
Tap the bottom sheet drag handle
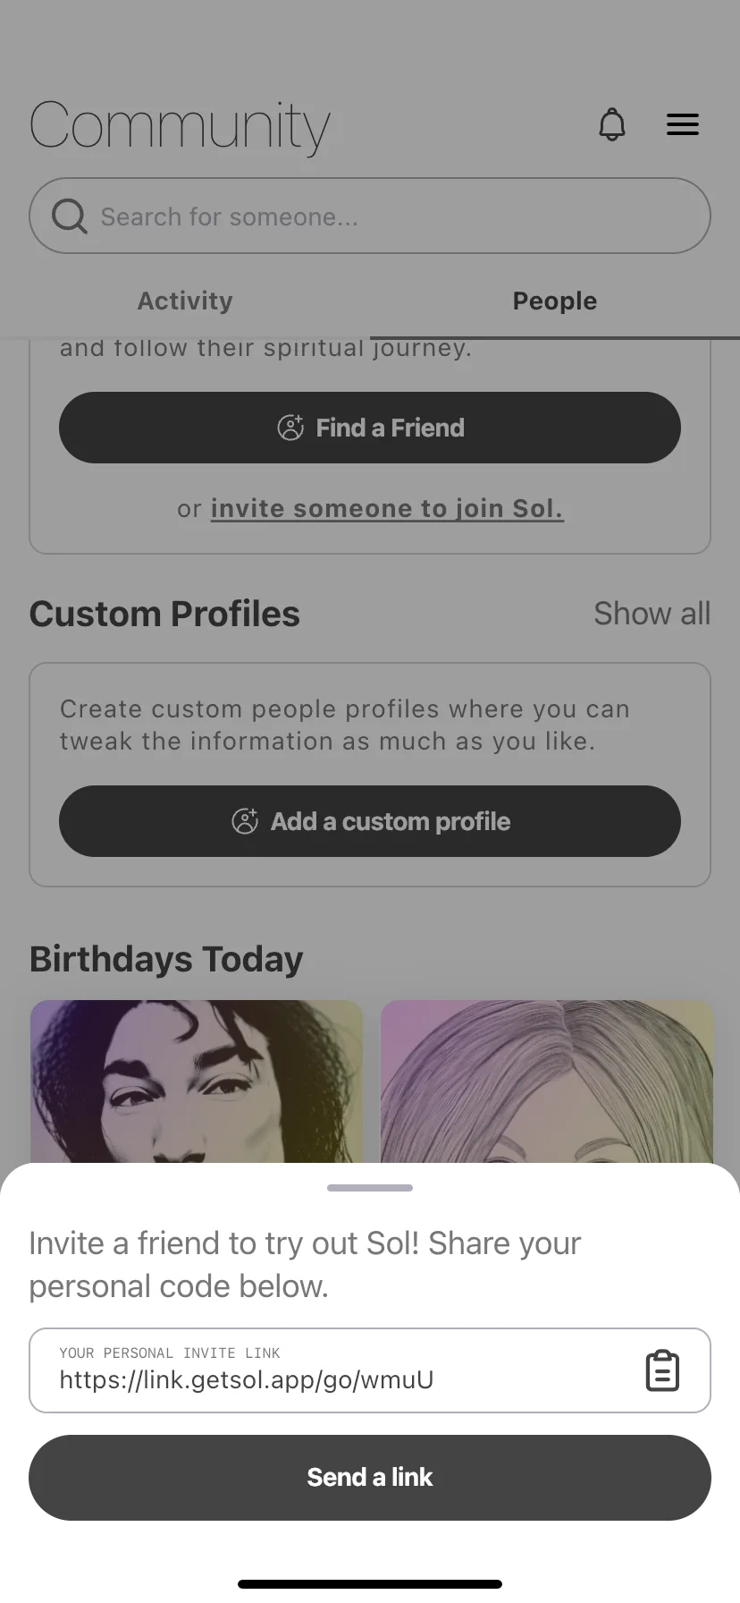(370, 1188)
